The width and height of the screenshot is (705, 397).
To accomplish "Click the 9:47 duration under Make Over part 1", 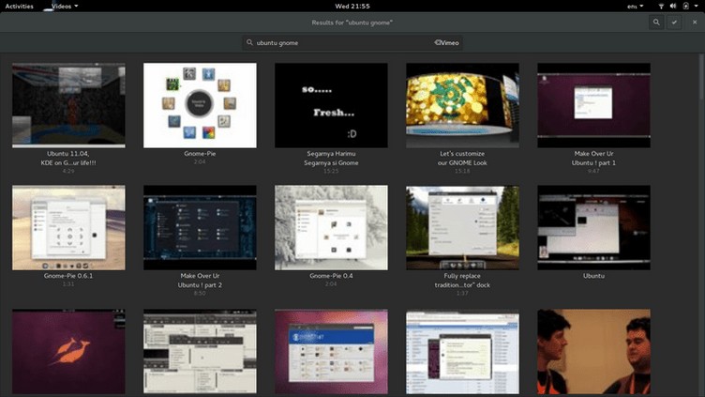I will pos(593,171).
